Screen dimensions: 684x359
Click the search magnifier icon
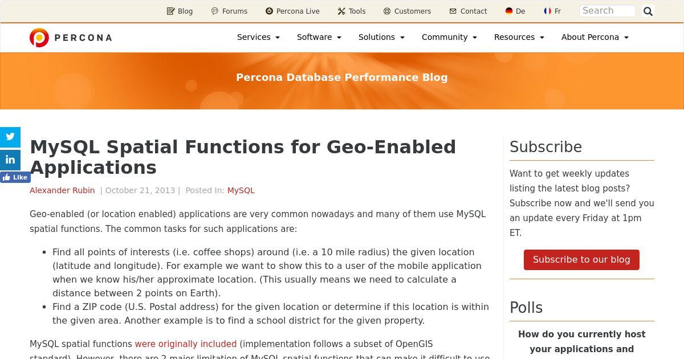(x=648, y=11)
